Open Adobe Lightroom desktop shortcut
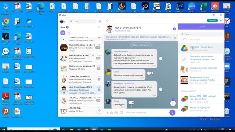Screen dimensions: 235x132 180,7
